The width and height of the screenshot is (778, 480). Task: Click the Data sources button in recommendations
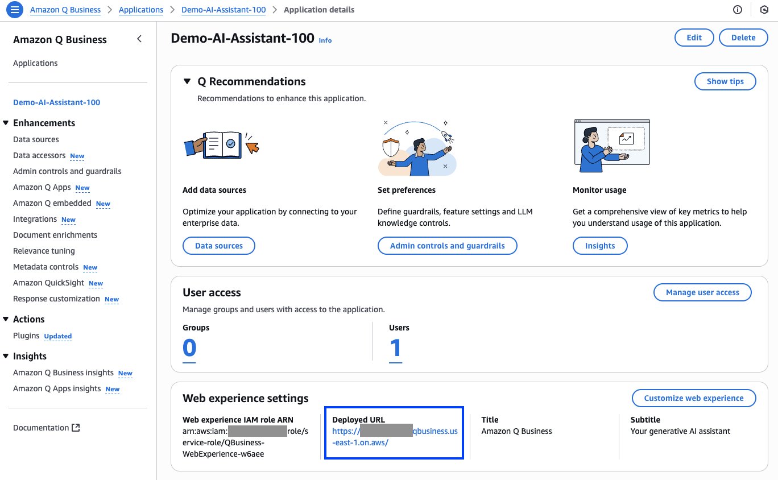tap(219, 246)
